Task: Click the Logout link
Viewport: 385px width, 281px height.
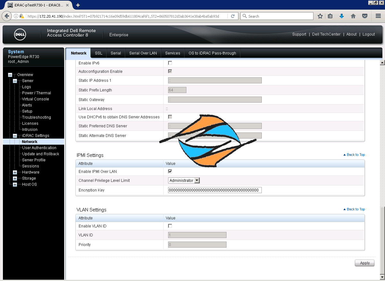Action: coord(369,34)
